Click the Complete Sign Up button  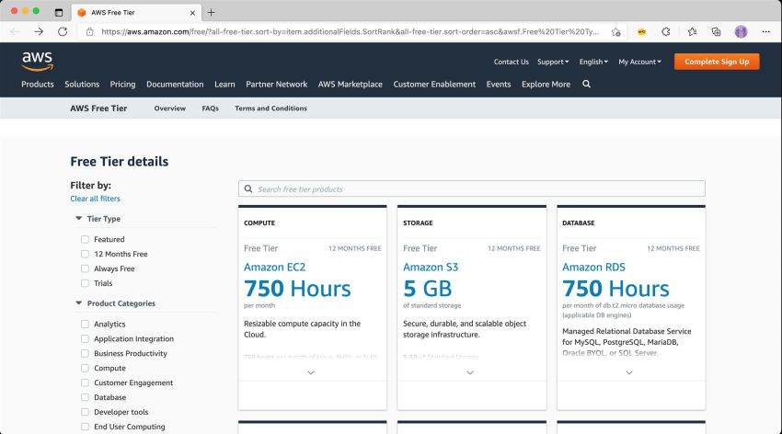pyautogui.click(x=717, y=62)
